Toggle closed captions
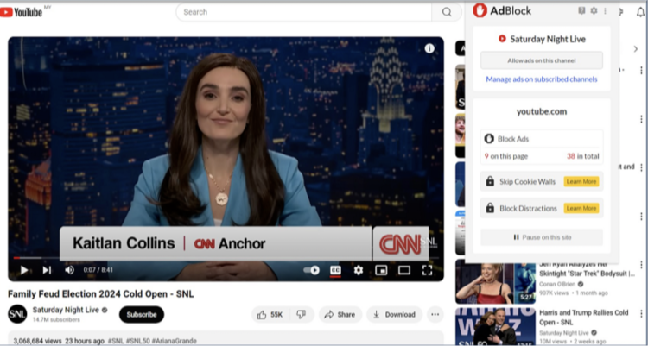The width and height of the screenshot is (648, 346). 335,270
